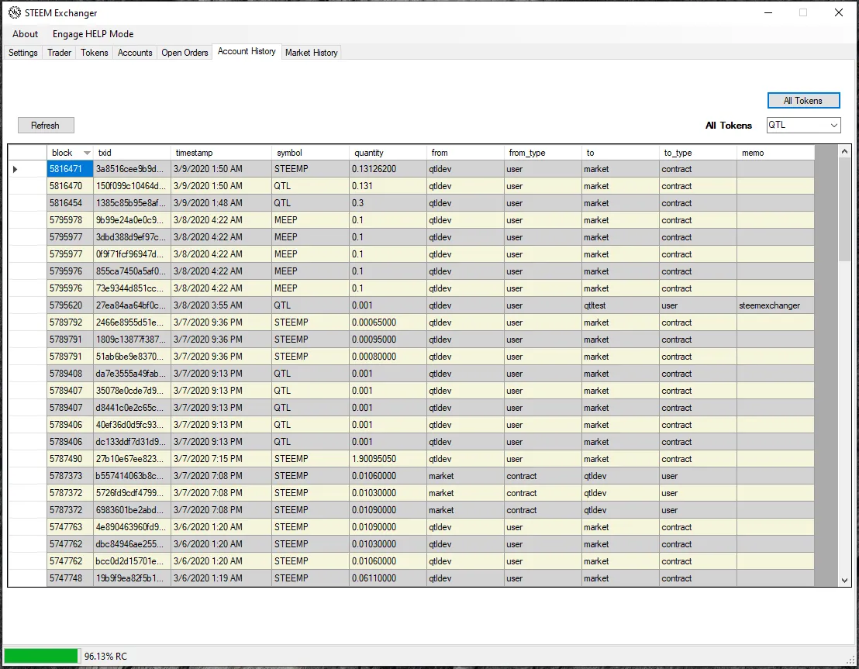Image resolution: width=859 pixels, height=669 pixels.
Task: Click quantity 0.13126200 cell
Action: [388, 169]
